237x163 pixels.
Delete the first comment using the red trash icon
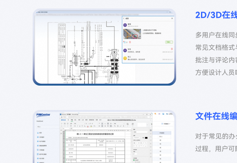tap(130, 42)
